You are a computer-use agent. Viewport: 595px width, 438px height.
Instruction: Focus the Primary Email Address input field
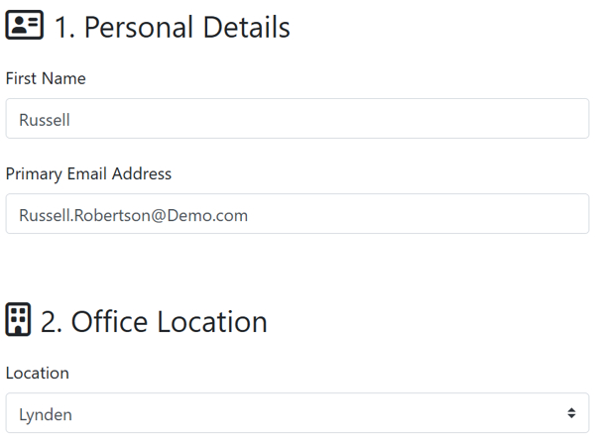(x=297, y=214)
